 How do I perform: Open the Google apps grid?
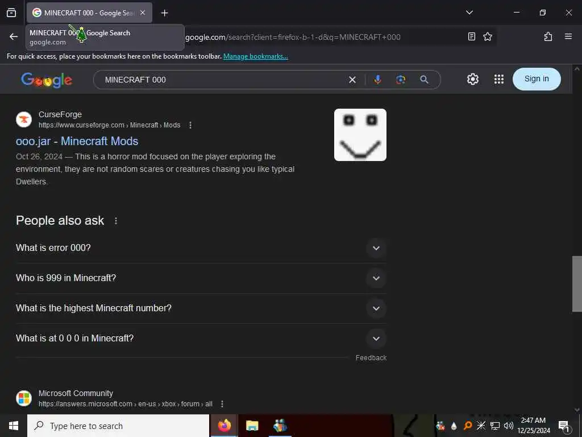tap(499, 79)
